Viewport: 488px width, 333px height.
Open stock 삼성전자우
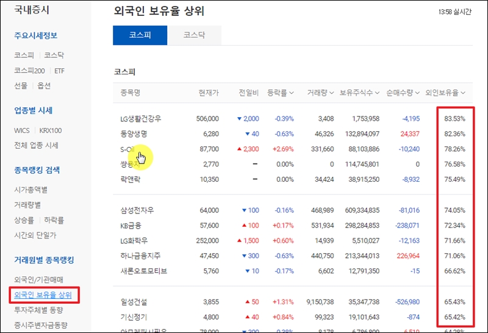click(137, 210)
